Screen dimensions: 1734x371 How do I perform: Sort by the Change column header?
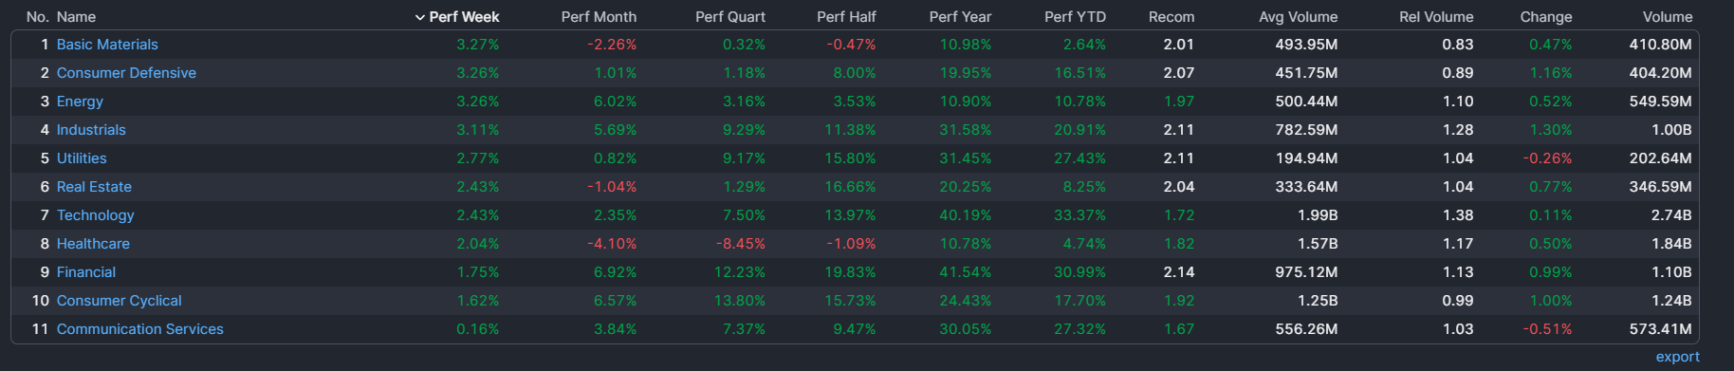coord(1545,17)
